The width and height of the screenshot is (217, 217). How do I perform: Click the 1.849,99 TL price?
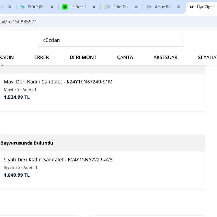17,175
